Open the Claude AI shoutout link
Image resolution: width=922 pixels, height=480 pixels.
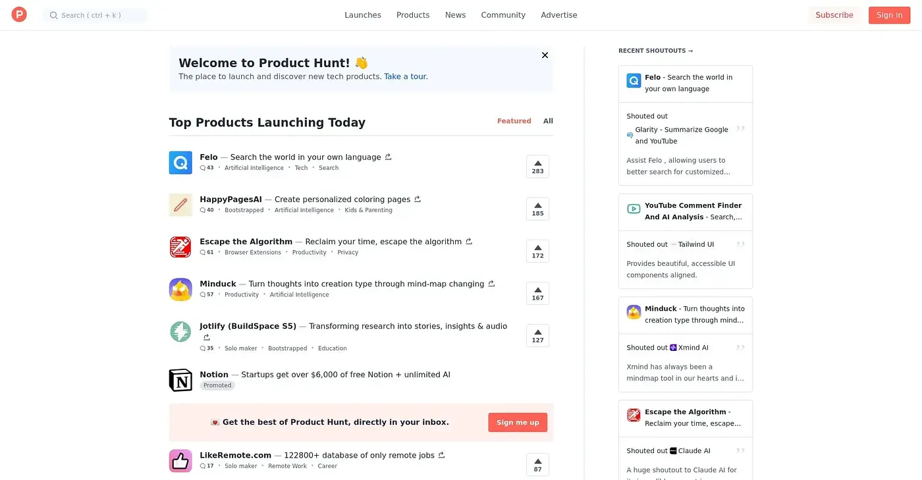click(690, 451)
